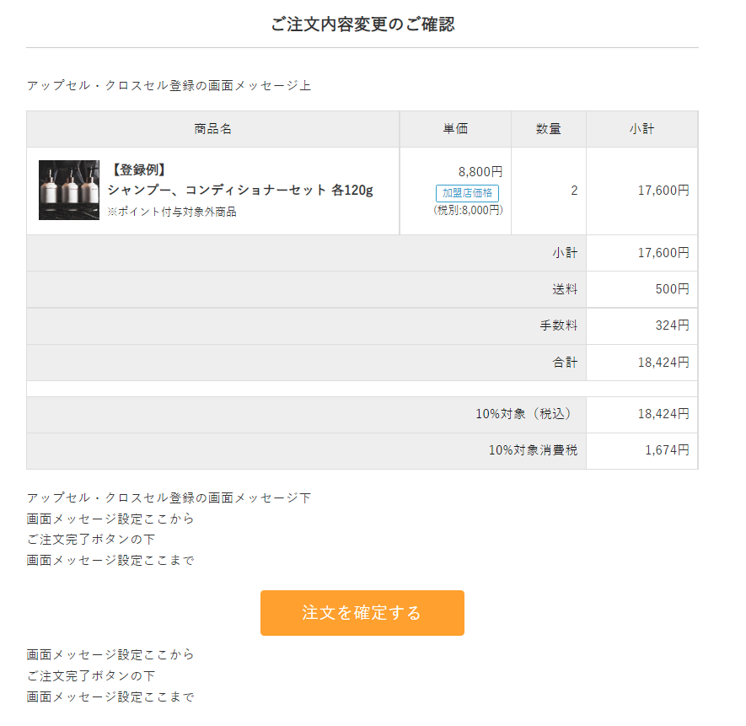Image resolution: width=746 pixels, height=726 pixels.
Task: Click the (税別:8,000円) tax-excluded price text
Action: click(x=468, y=210)
